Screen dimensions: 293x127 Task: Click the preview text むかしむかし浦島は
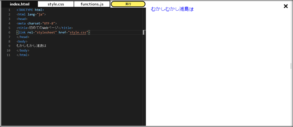(172, 9)
